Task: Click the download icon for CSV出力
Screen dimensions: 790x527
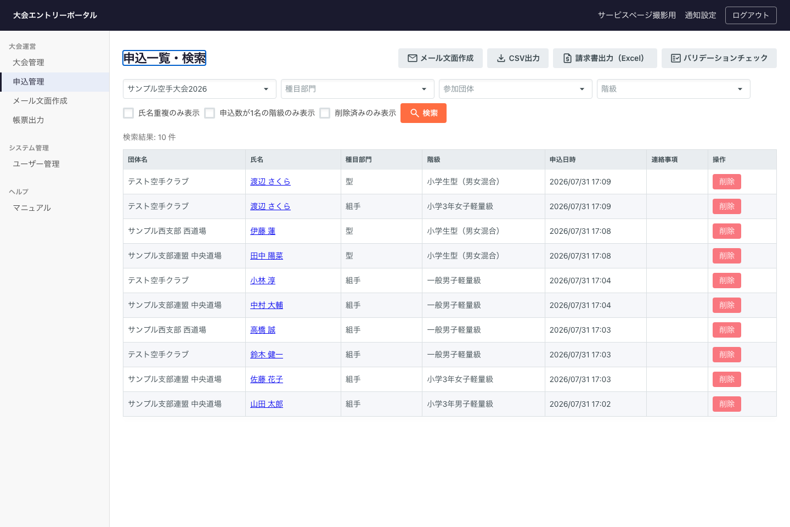Action: coord(501,58)
